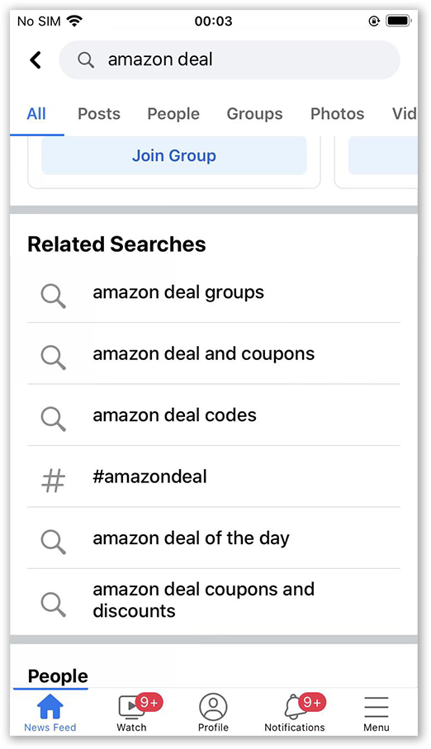Open the Watch video icon
Viewport: 431px width, 749px height.
(x=132, y=707)
